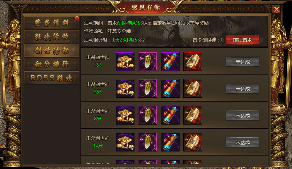
Task: Click 未达成 button for 8只 reward
Action: 243,116
